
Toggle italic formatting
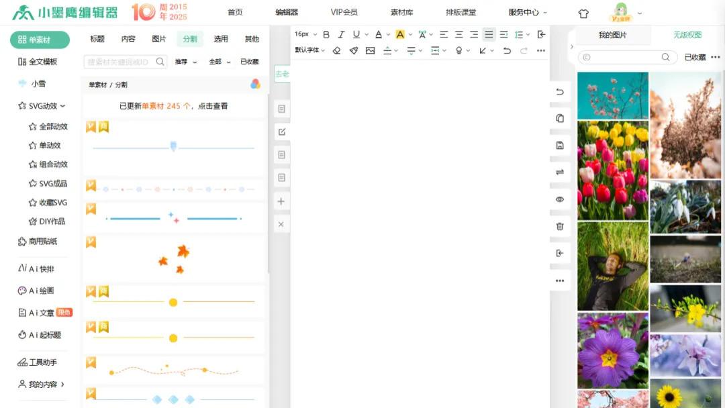[x=341, y=34]
